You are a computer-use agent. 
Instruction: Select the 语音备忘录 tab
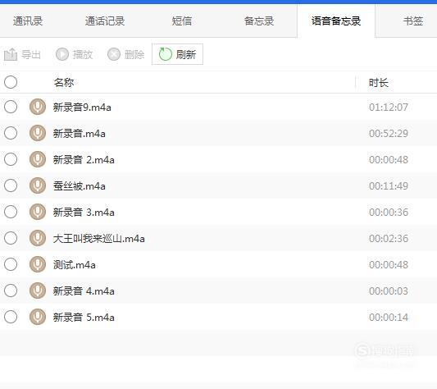click(x=336, y=21)
